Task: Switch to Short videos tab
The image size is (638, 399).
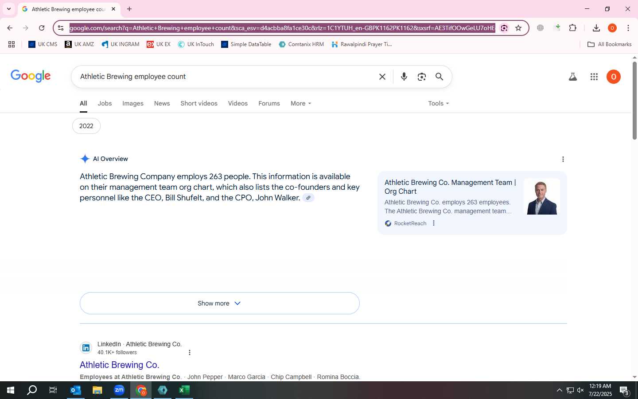Action: [x=199, y=103]
